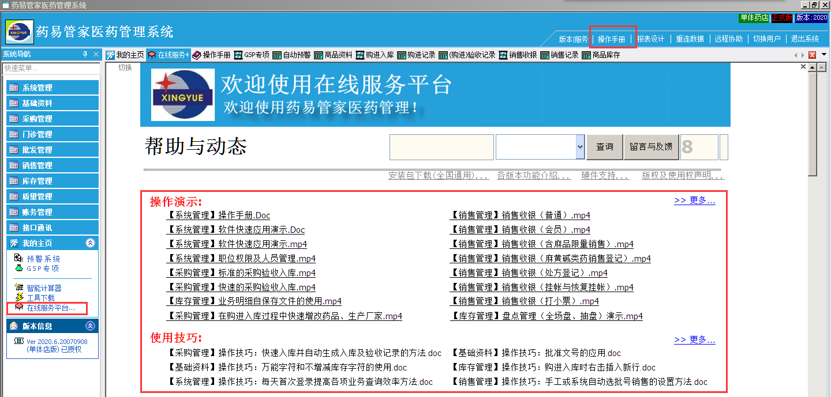Select 重连数据 in top menu
The height and width of the screenshot is (397, 831).
pos(690,39)
